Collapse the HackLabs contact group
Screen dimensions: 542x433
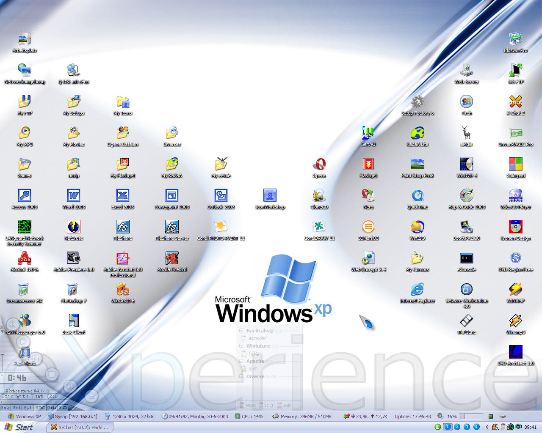click(x=241, y=331)
